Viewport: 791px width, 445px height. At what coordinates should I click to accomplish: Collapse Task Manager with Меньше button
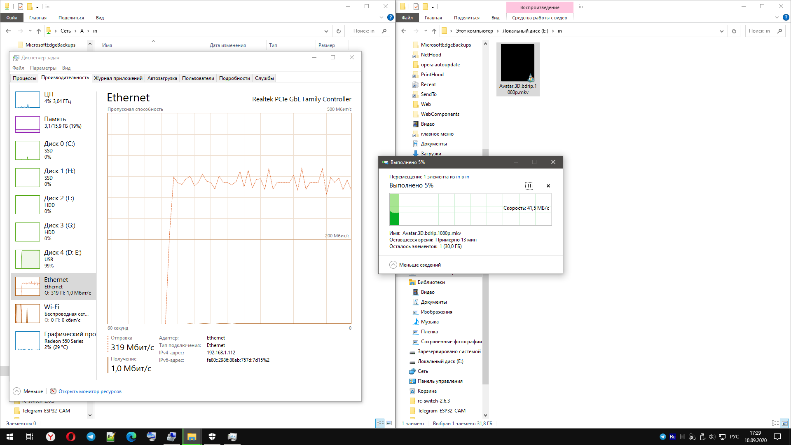point(28,391)
